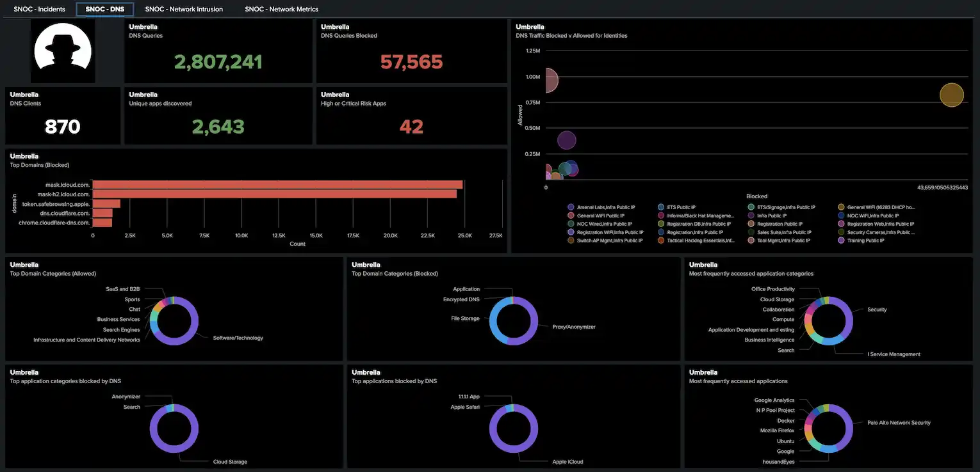Screen dimensions: 980x472
Task: Click the Business Intelligence donut label
Action: tap(769, 340)
